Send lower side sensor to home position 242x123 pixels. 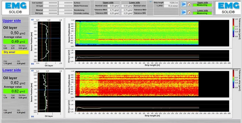[189, 12]
